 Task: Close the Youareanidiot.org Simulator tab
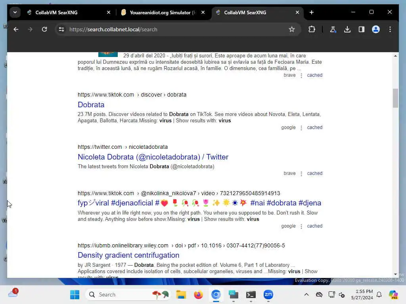203,12
